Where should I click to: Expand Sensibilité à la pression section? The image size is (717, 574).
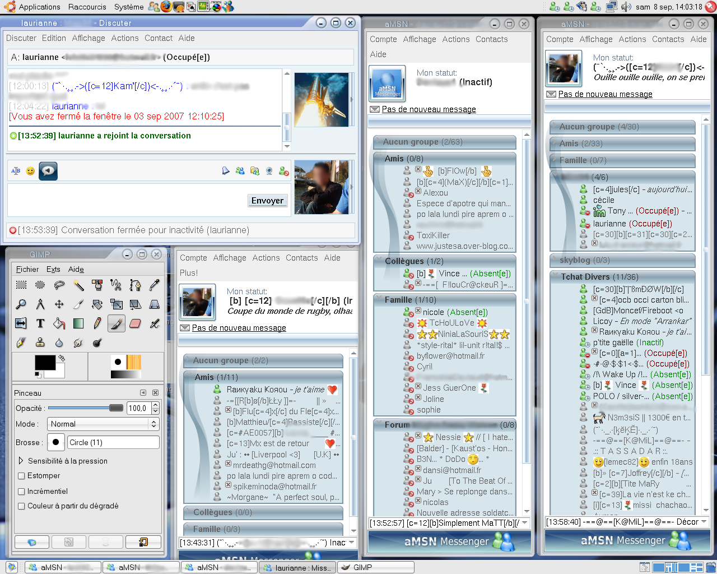21,461
